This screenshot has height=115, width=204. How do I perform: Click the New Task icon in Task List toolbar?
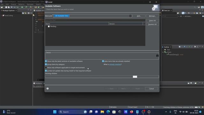(178, 13)
